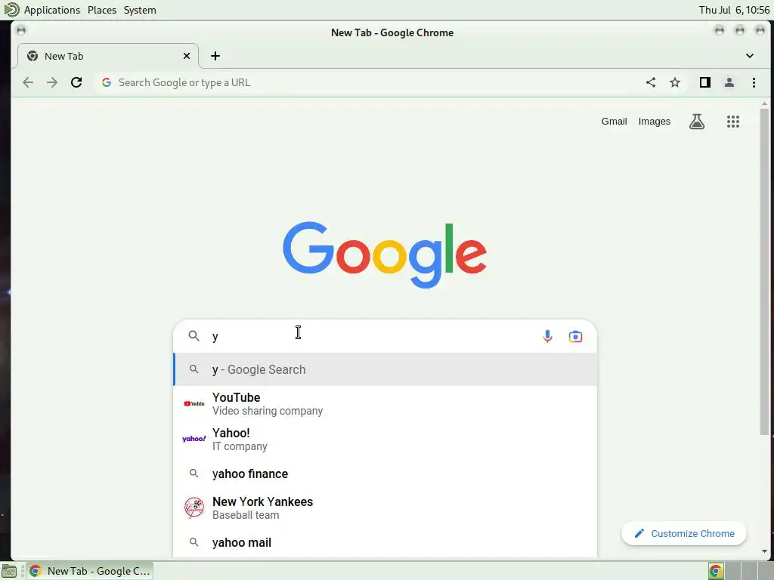
Task: Close the New Tab tab
Action: pos(187,56)
